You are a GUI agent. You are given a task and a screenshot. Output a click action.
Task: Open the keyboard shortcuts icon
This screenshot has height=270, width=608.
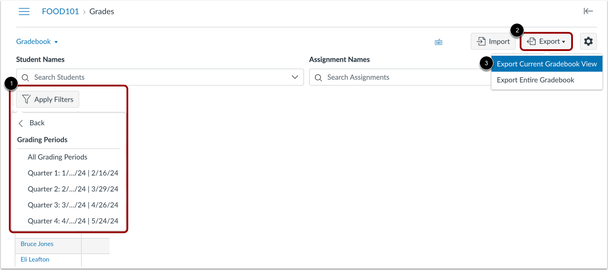(438, 41)
